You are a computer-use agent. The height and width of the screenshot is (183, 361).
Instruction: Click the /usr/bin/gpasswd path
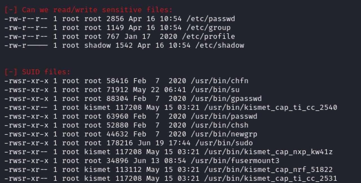(x=226, y=99)
